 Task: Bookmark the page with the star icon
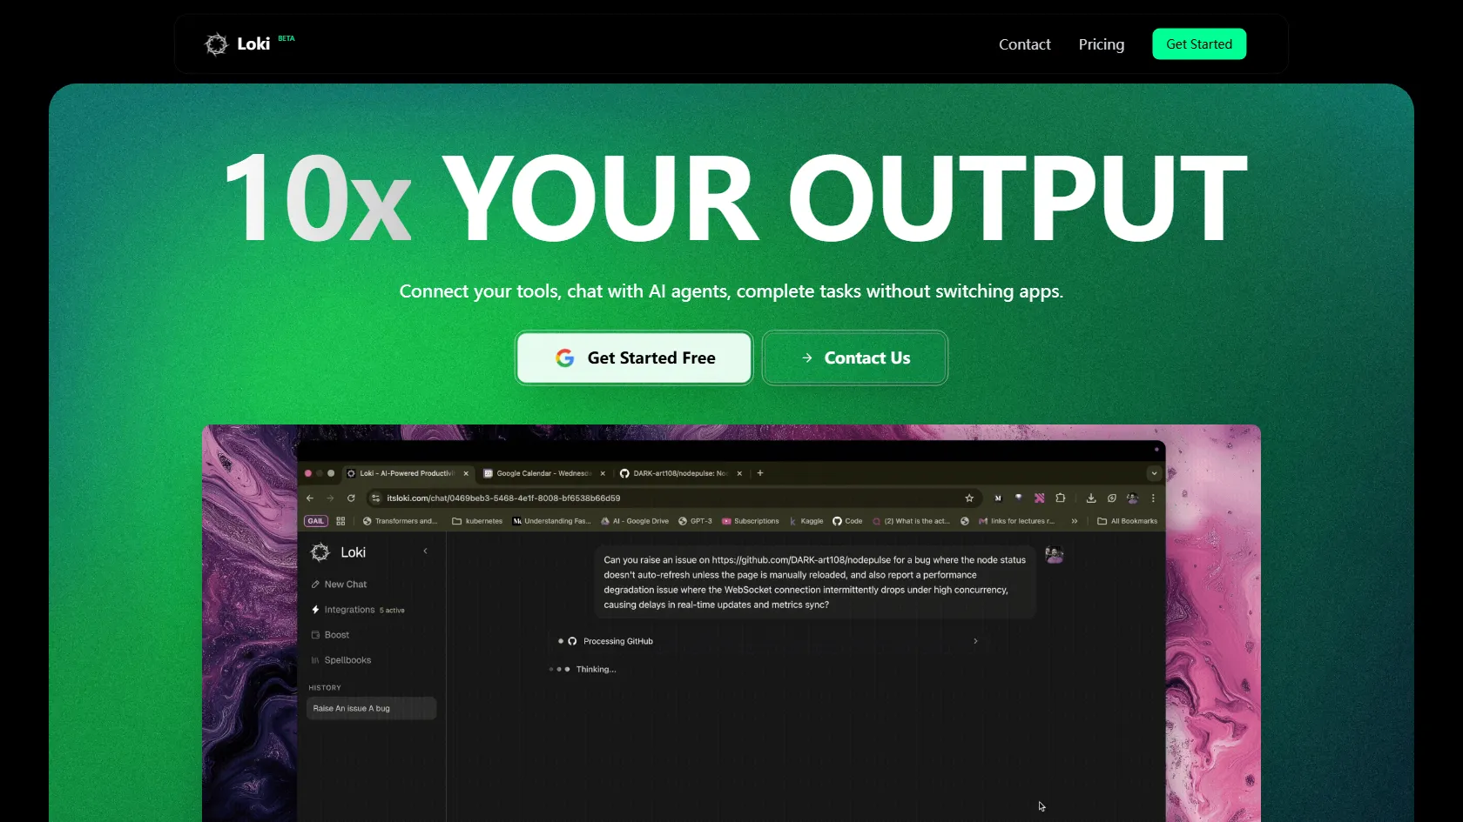969,498
